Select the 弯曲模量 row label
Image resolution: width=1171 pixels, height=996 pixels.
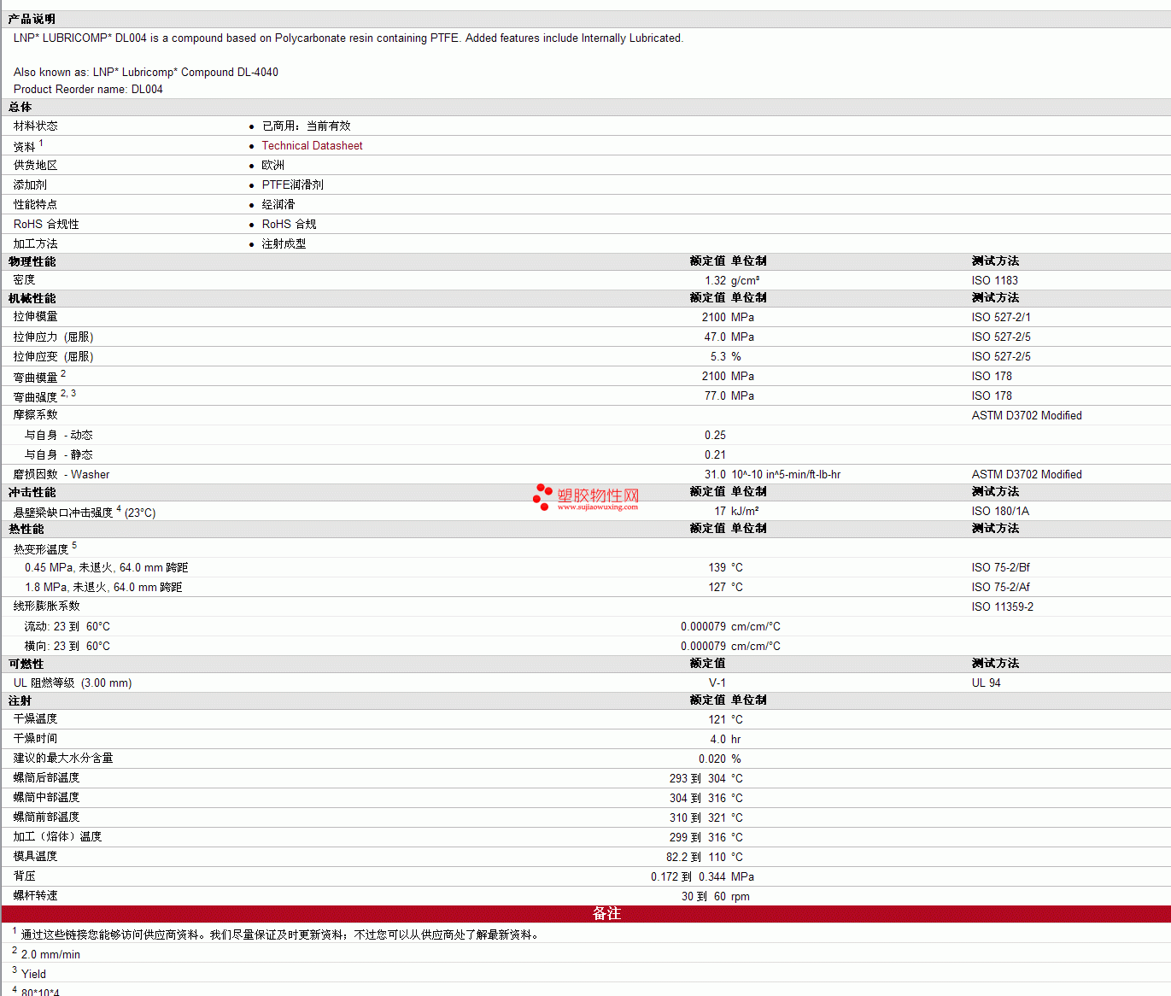(36, 378)
